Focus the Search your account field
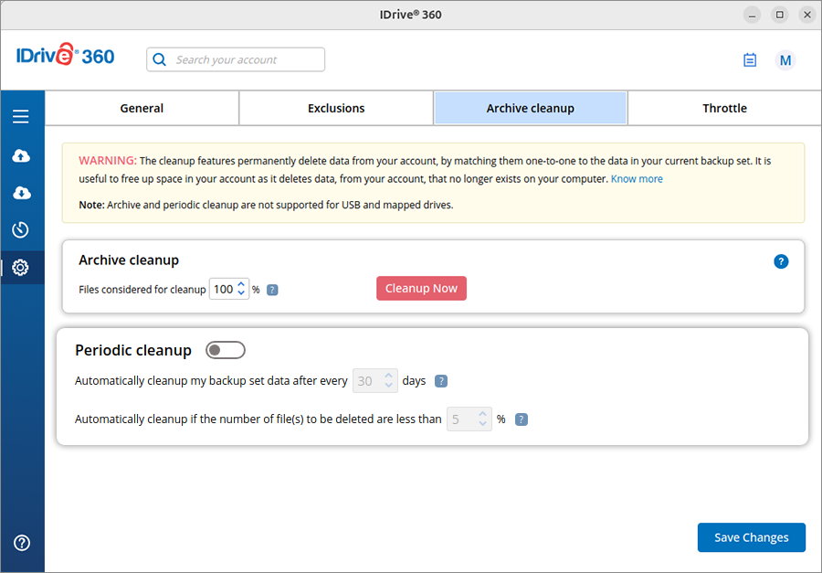Screen dimensions: 822x573 (x=236, y=59)
